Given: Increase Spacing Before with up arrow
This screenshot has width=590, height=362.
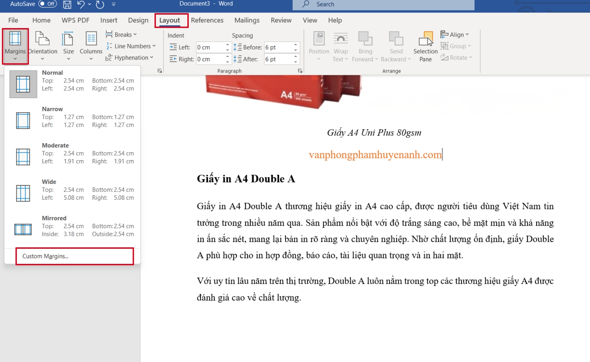Looking at the screenshot, I should click(x=296, y=45).
